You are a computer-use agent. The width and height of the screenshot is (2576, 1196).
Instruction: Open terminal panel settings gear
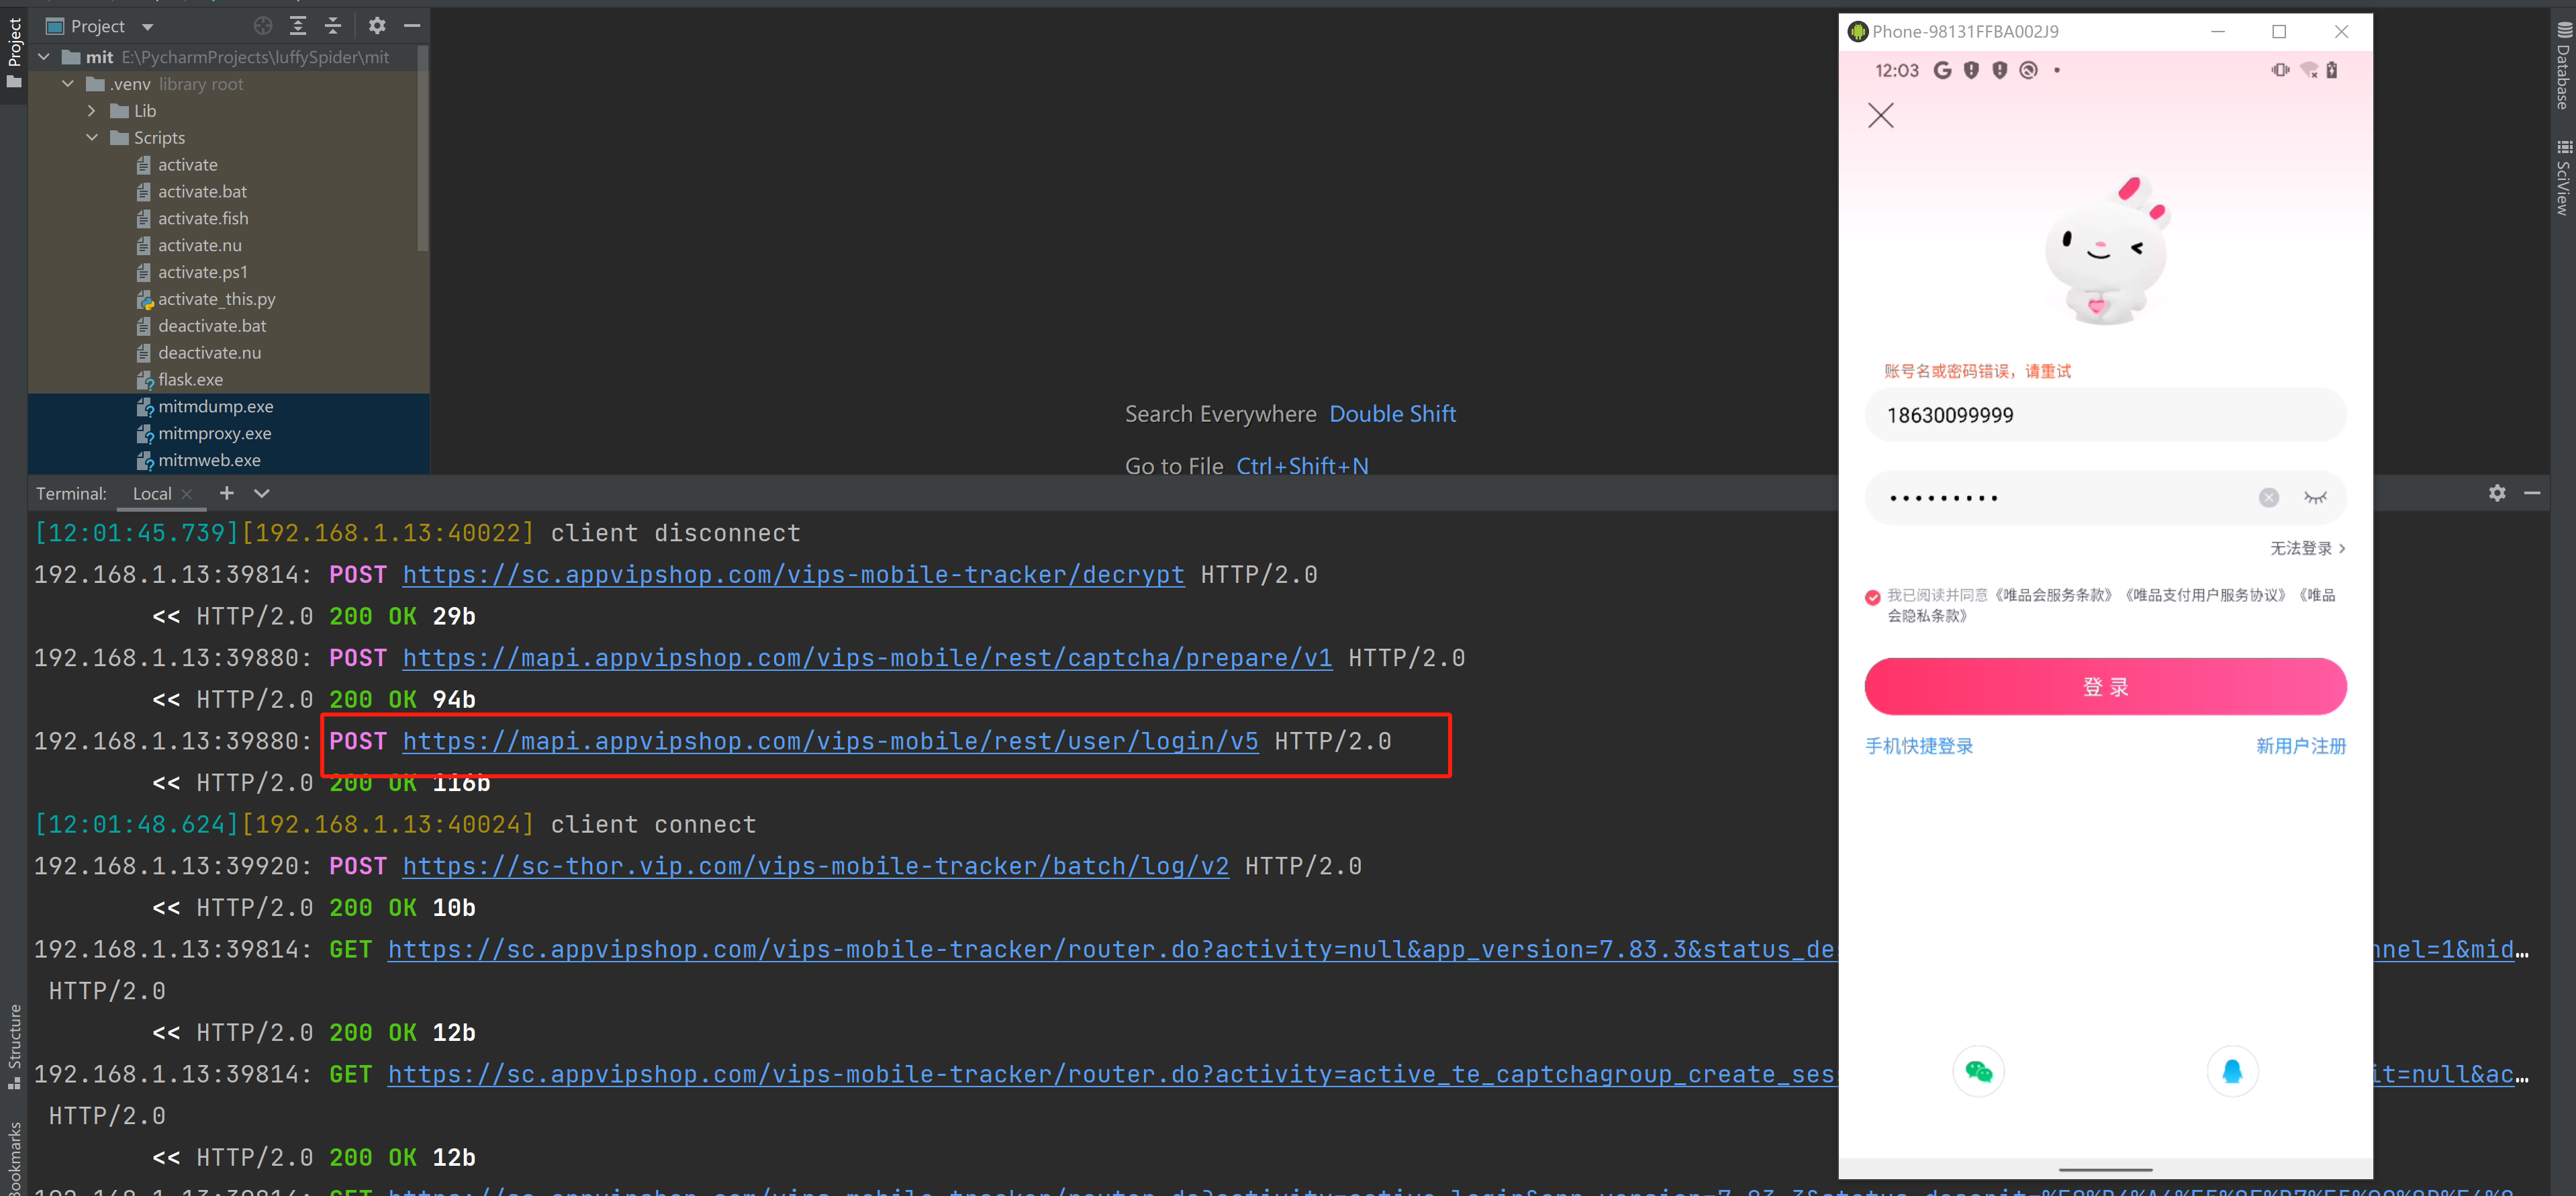coord(2497,493)
